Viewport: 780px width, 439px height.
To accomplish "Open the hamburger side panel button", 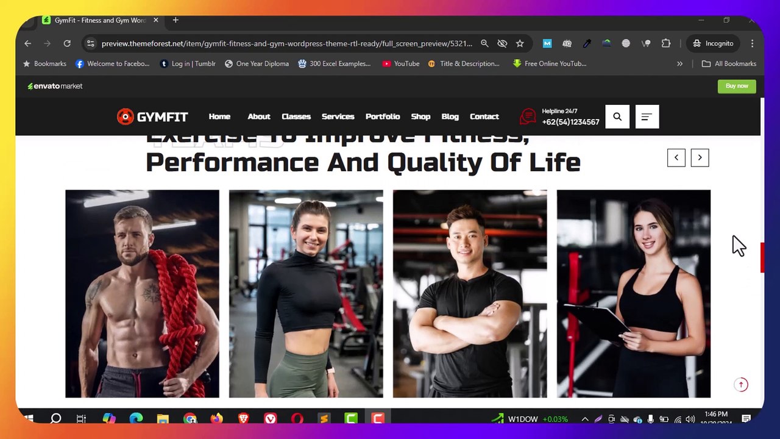I will tap(647, 116).
